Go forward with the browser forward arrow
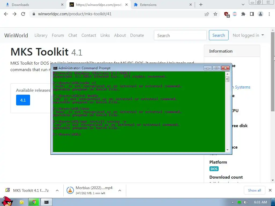 click(15, 14)
